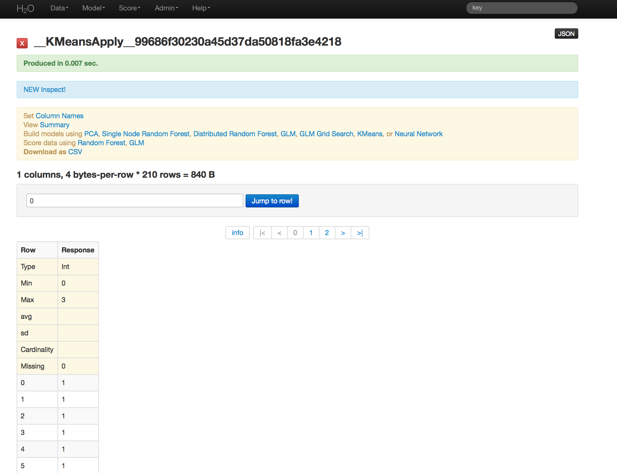Download the data as CSV
Viewport: 617px width, 473px height.
click(x=75, y=152)
